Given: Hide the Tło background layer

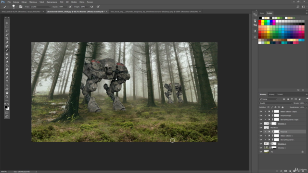Looking at the screenshot, I should pos(261,152).
